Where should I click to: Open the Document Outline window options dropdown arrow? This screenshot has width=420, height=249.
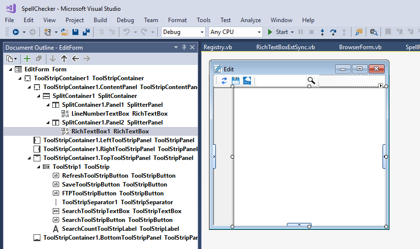(x=176, y=47)
